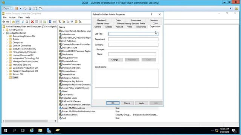
Task: Expand the Builtin container node
Action: pos(7,39)
